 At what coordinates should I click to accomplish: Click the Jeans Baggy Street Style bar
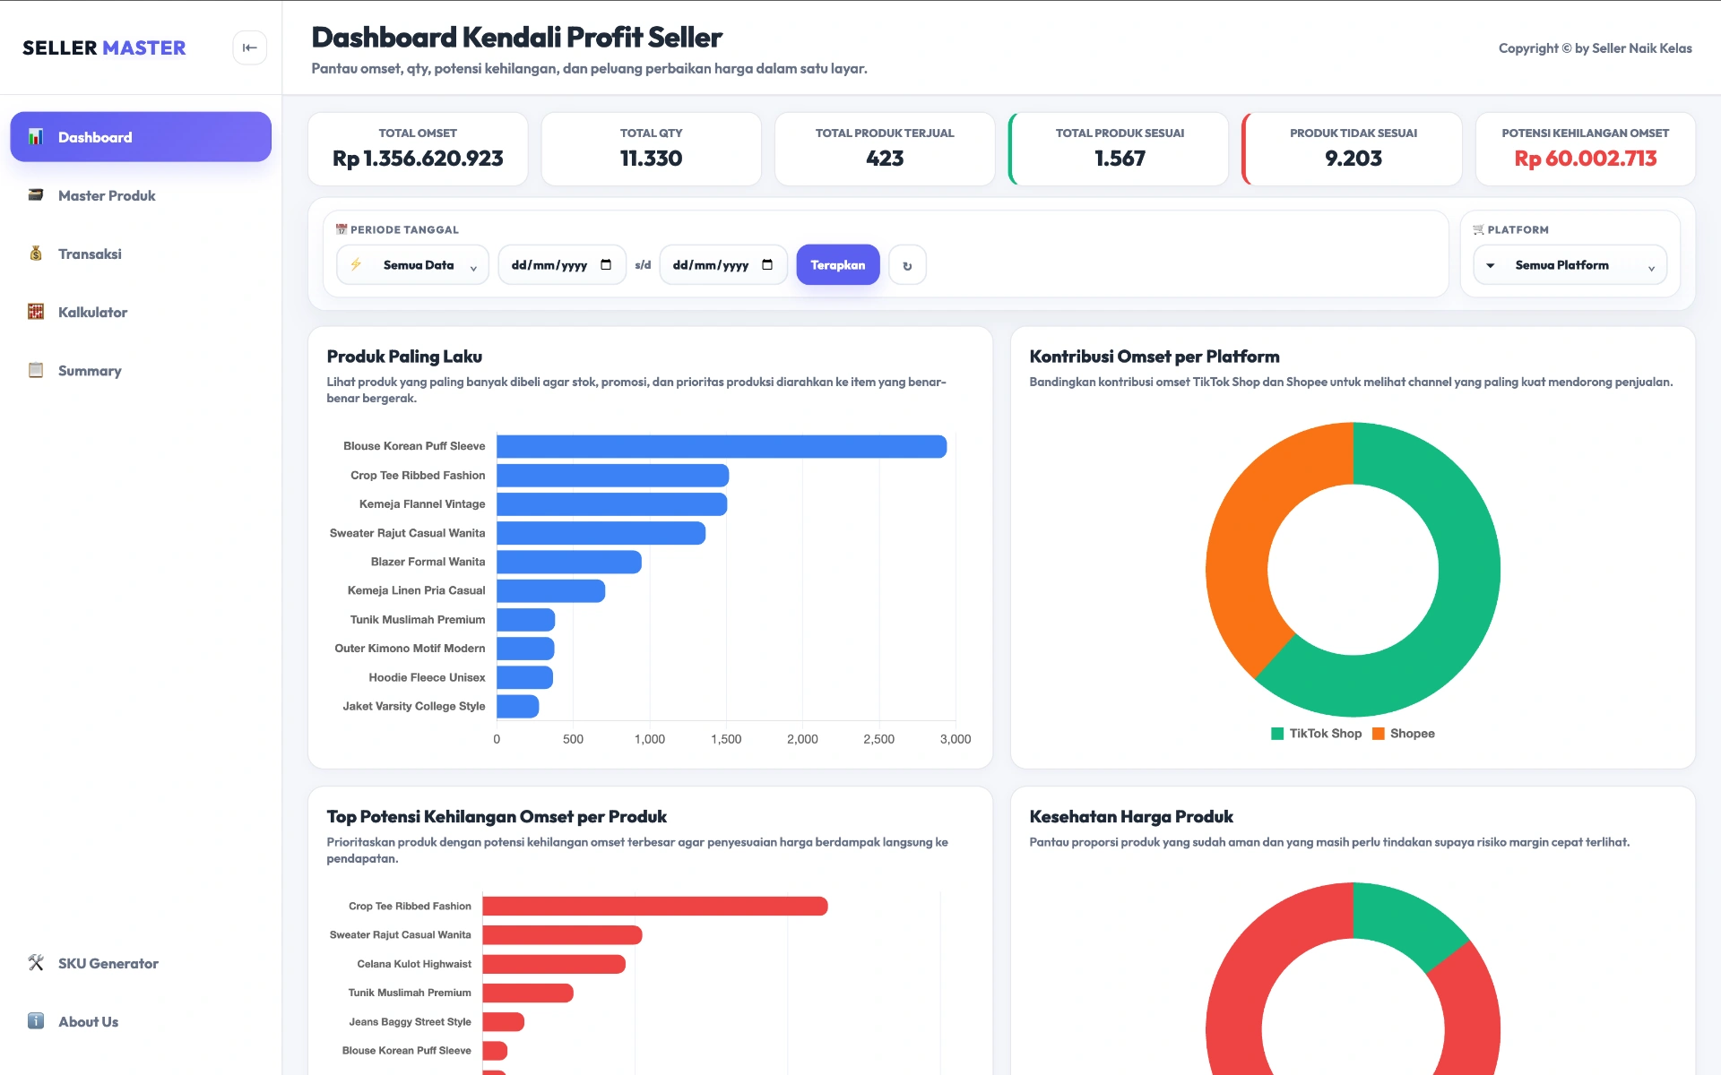(x=503, y=1021)
